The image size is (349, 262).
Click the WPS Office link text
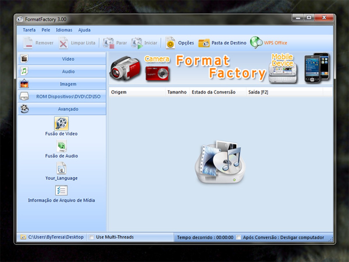coord(275,43)
